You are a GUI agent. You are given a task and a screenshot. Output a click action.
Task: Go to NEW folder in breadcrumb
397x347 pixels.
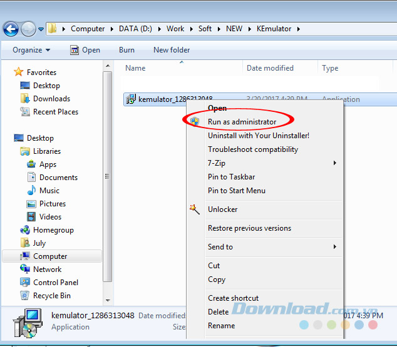point(234,29)
